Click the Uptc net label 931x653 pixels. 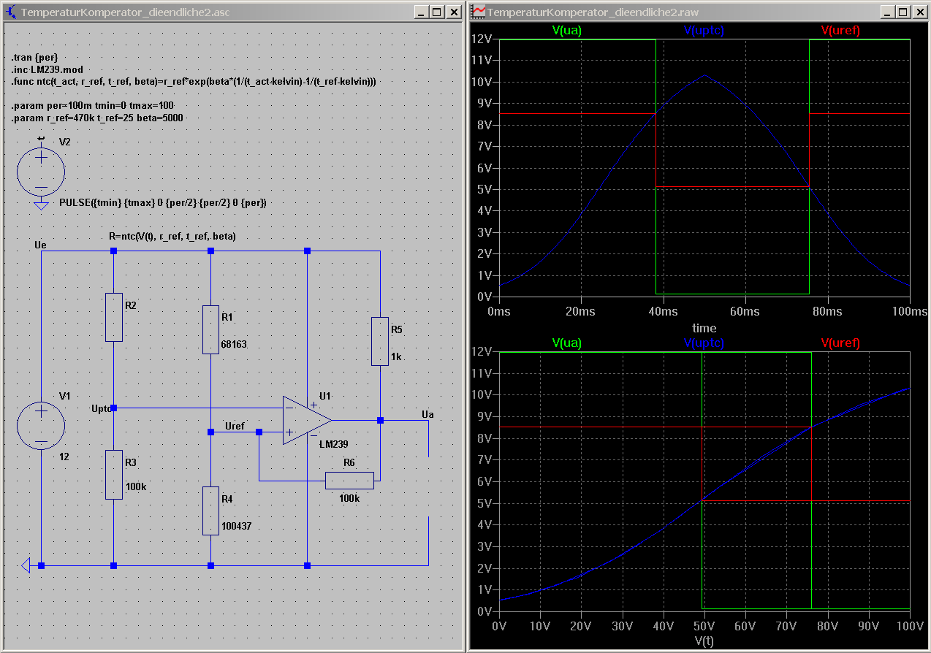click(x=102, y=408)
